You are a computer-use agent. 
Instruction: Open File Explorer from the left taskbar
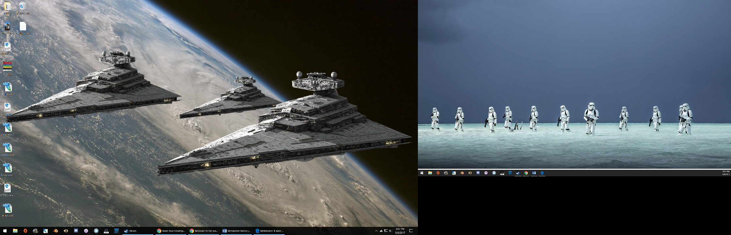coord(15,231)
